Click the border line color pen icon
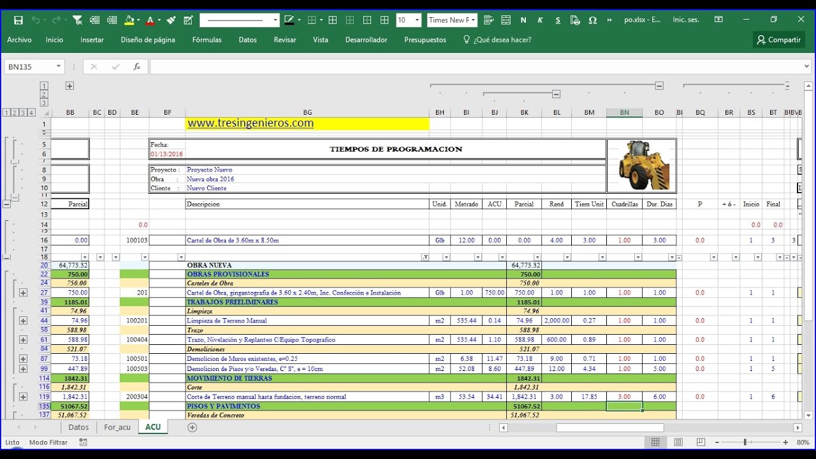The width and height of the screenshot is (816, 459). tap(289, 20)
